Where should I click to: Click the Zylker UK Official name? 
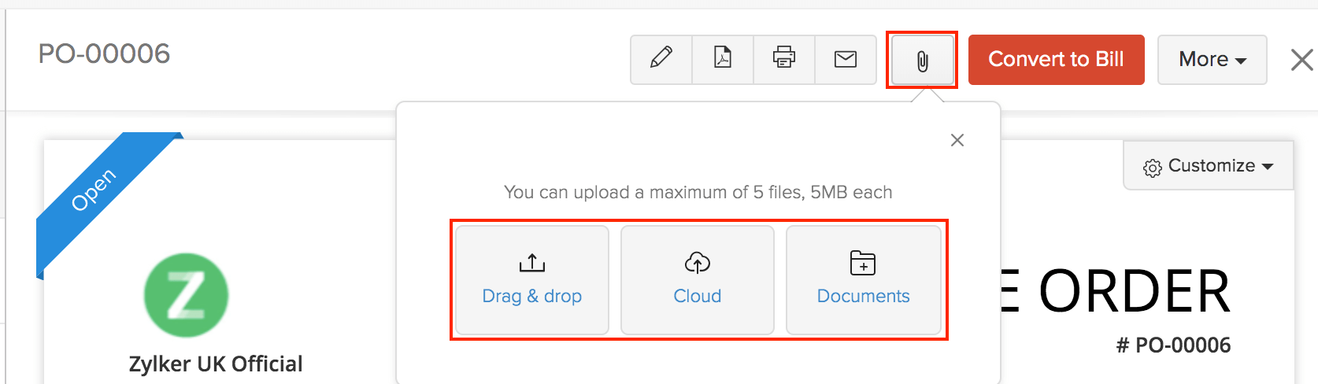[216, 364]
